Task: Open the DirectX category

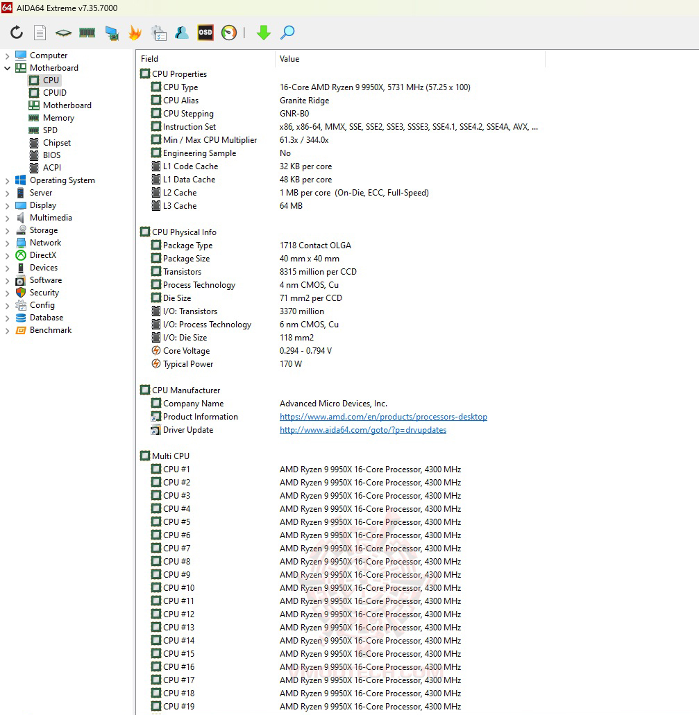Action: (43, 255)
